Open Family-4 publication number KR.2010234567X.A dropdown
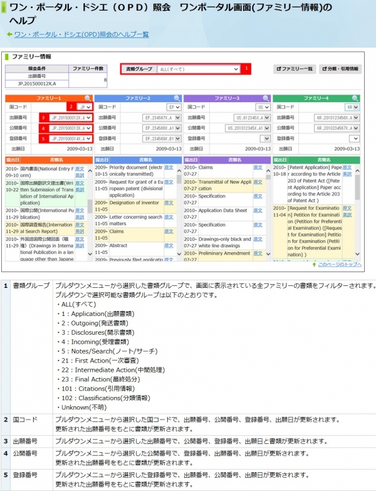376x491 pixels. (337, 128)
